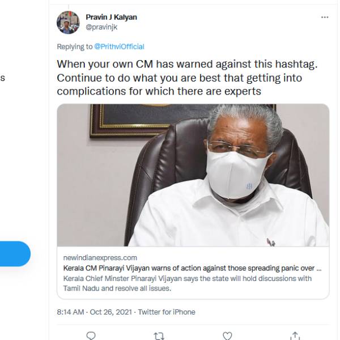The height and width of the screenshot is (340, 340).
Task: Open the @PrithviOfficial mention link
Action: [119, 46]
